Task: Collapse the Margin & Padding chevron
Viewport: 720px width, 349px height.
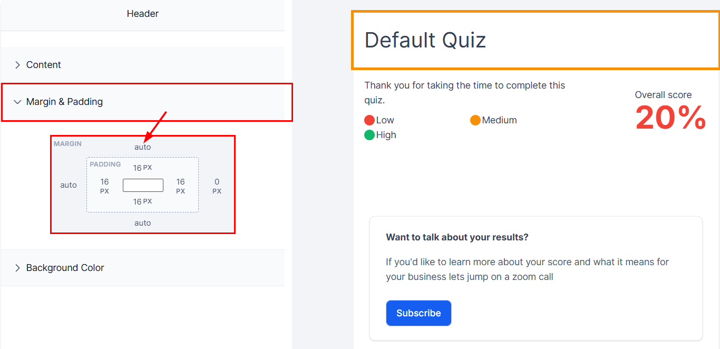Action: (17, 102)
